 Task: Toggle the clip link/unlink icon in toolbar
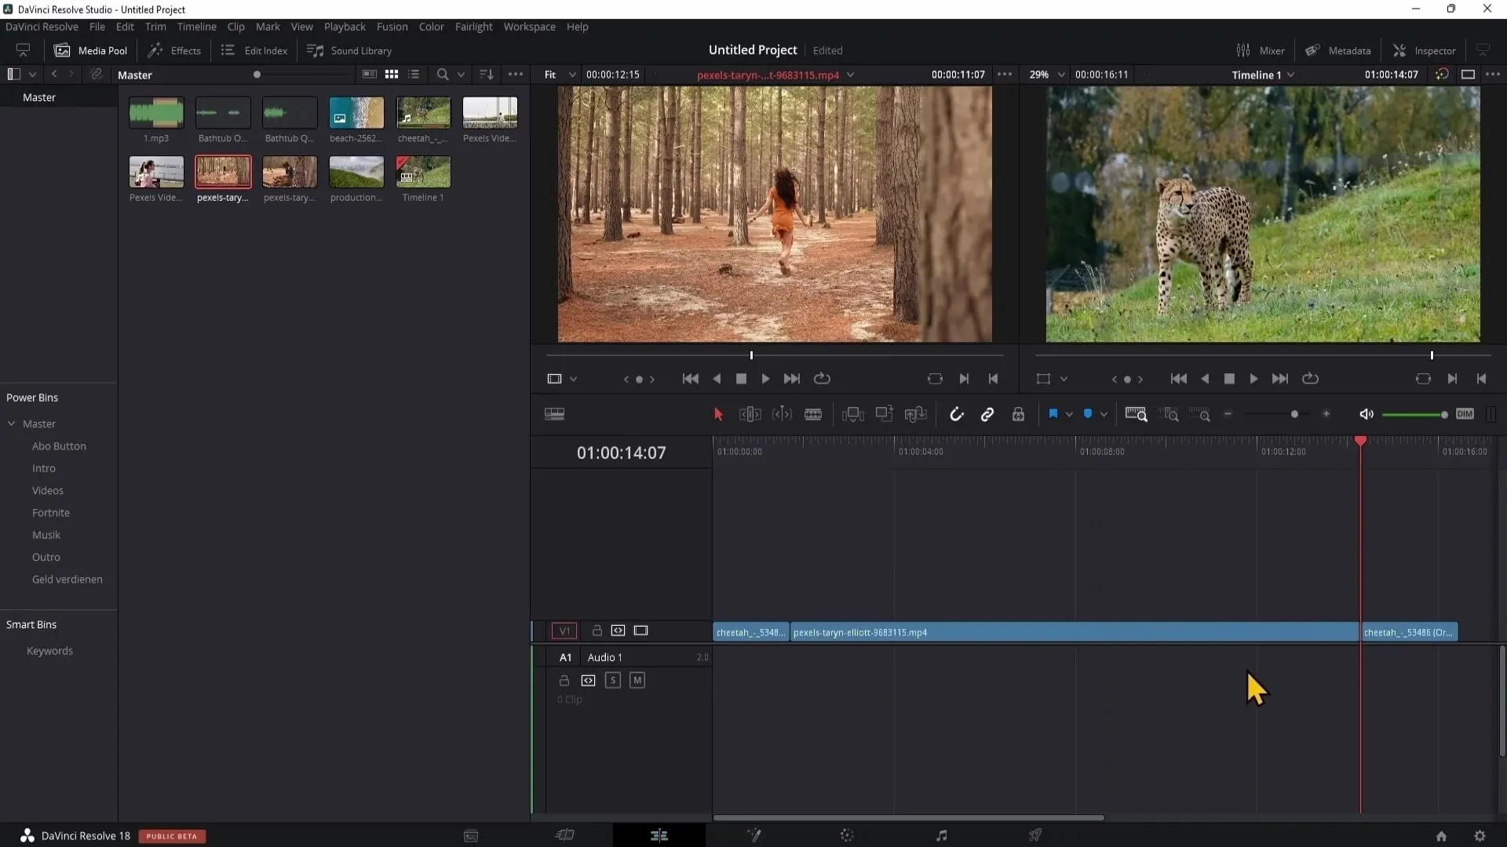[x=987, y=413]
